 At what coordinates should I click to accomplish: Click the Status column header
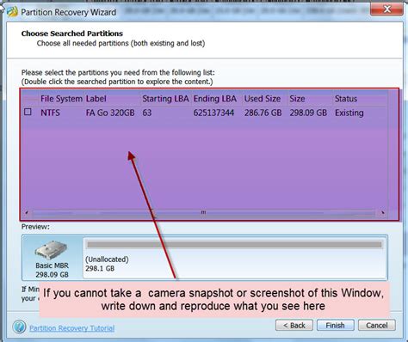point(360,99)
